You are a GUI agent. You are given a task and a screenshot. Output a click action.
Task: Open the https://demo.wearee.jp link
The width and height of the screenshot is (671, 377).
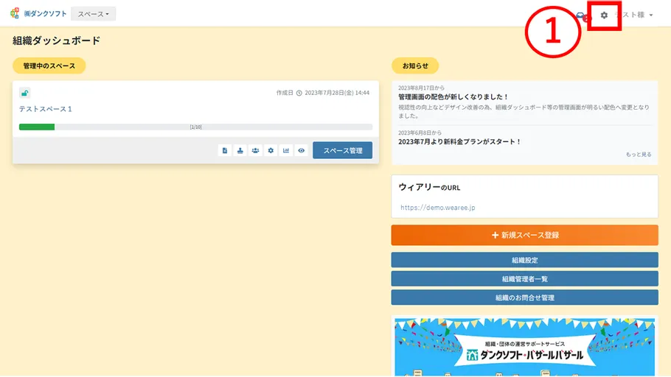(437, 208)
